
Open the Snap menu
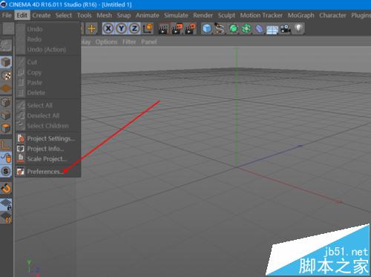click(124, 16)
